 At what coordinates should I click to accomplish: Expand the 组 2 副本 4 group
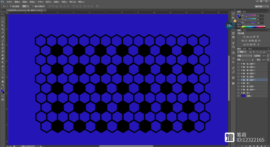point(241,90)
